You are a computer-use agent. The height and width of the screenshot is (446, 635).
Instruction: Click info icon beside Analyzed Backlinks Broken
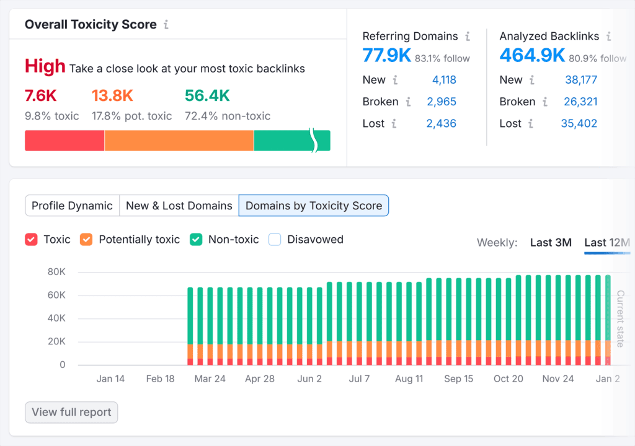point(545,102)
